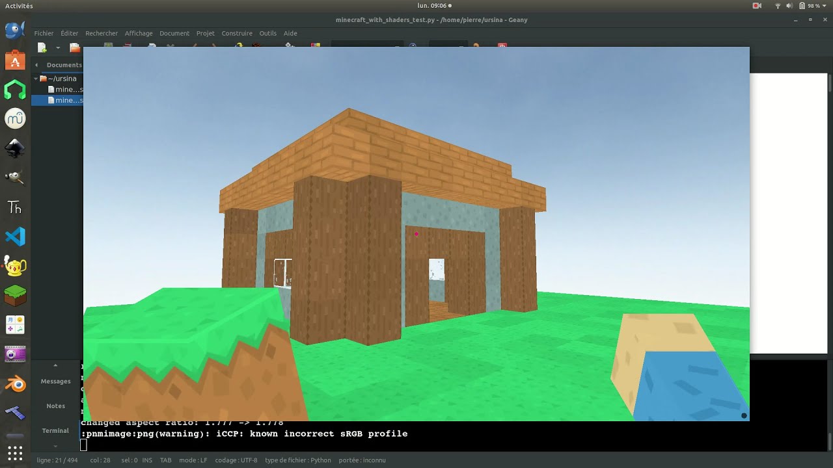Click the 'codage : UTF-8' status entry
This screenshot has height=468, width=833.
pyautogui.click(x=236, y=460)
